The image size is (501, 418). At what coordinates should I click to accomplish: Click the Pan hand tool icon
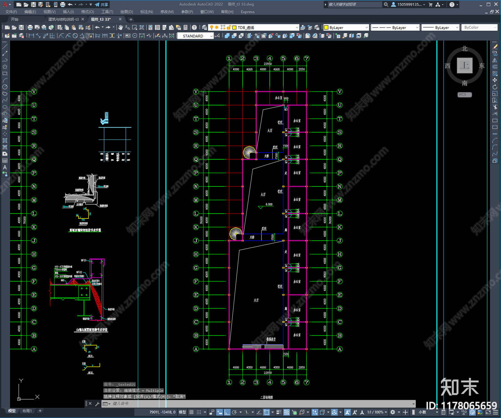click(121, 28)
